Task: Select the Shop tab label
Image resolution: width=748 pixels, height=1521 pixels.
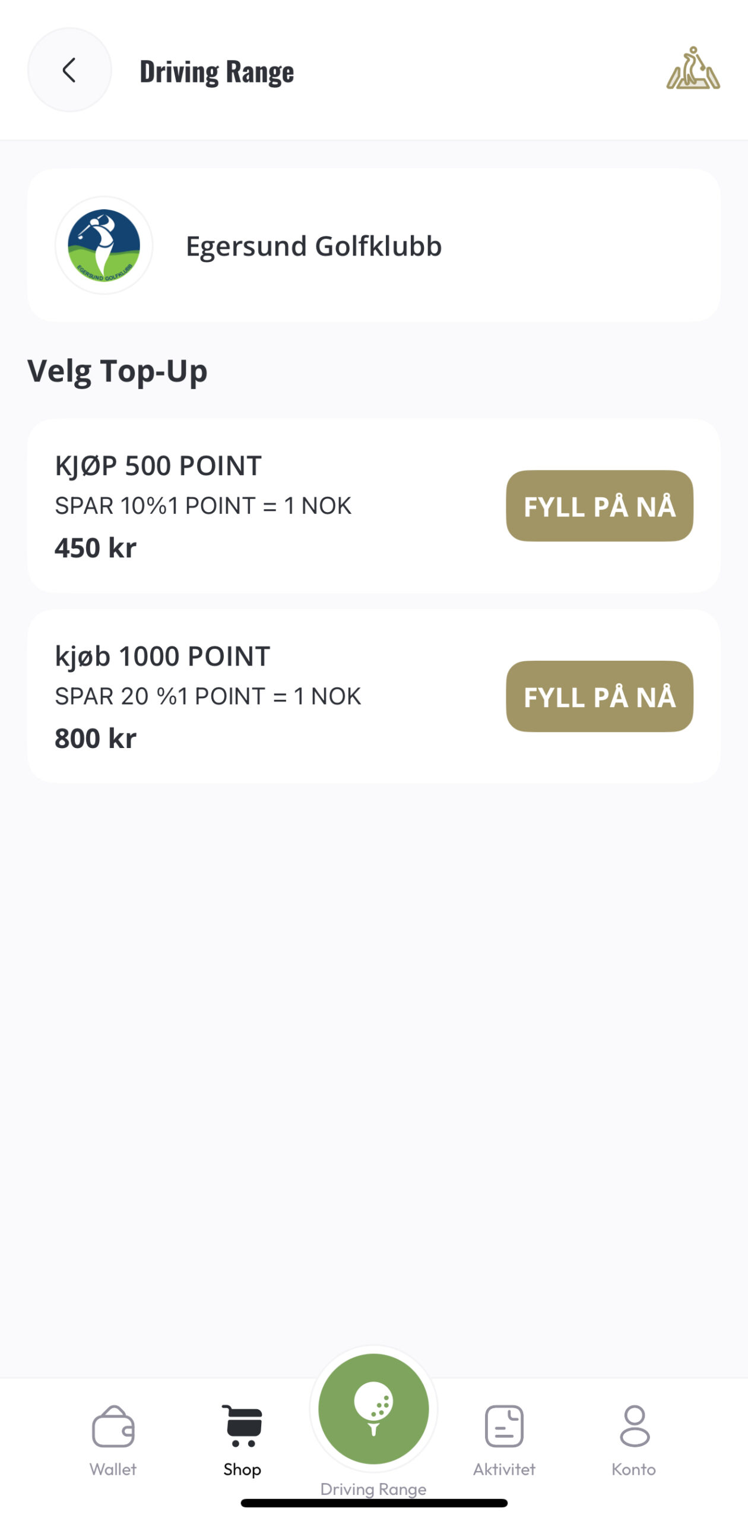Action: pos(242,1469)
